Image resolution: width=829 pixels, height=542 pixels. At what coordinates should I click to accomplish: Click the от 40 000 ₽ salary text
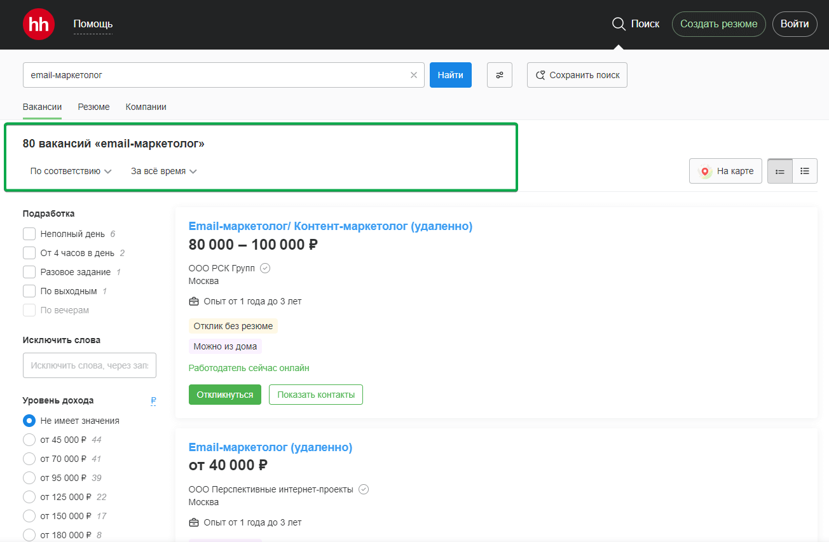228,466
